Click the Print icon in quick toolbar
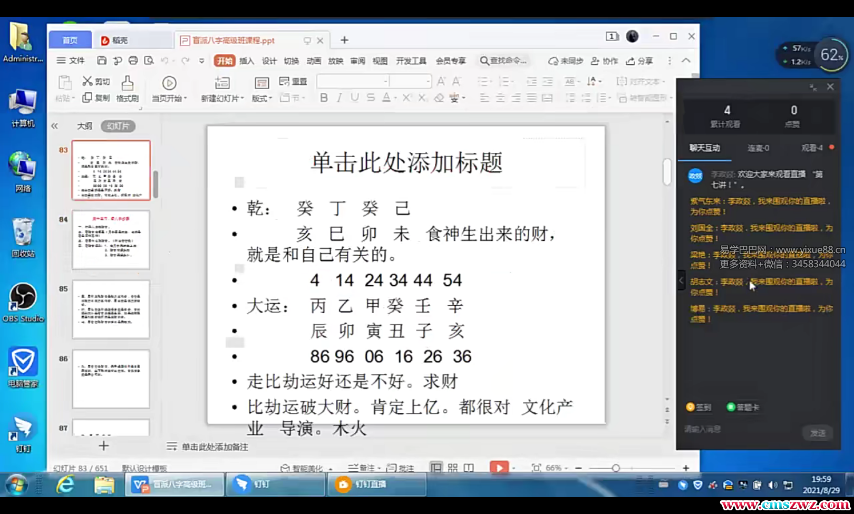This screenshot has width=854, height=514. pos(133,61)
